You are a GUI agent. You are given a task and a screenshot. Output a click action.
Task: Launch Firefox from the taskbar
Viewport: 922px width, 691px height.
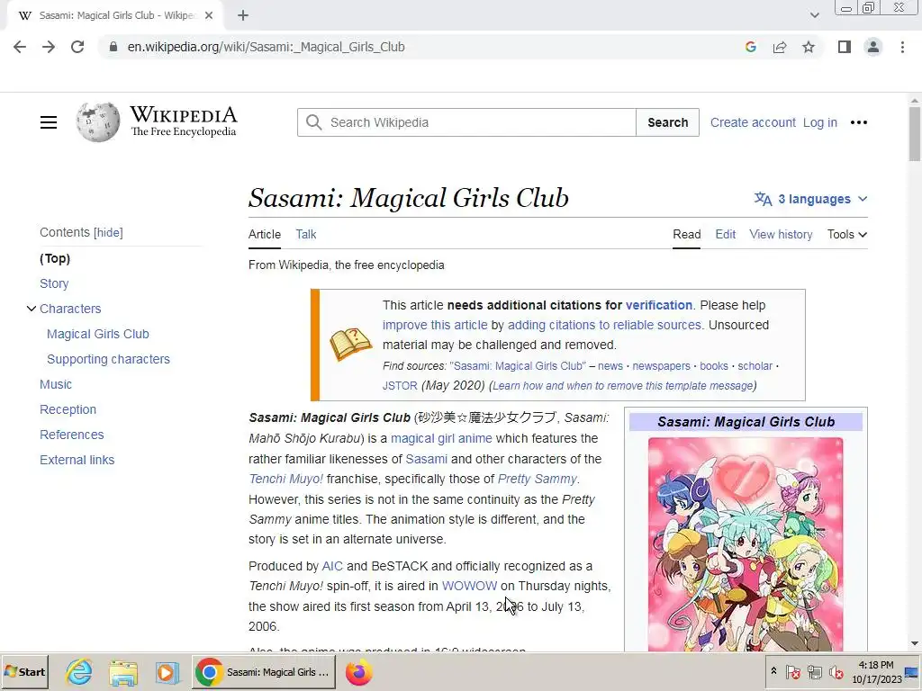[358, 672]
